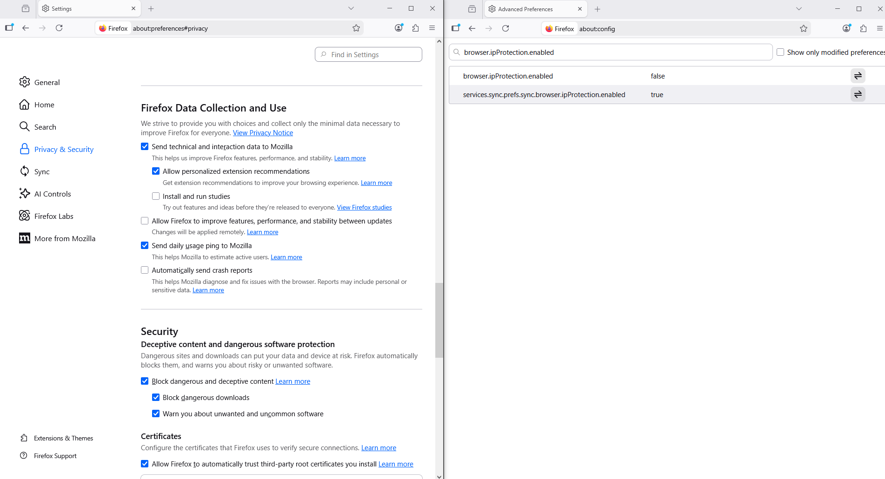885x479 pixels.
Task: Check Automatically send crash reports
Action: coord(145,270)
